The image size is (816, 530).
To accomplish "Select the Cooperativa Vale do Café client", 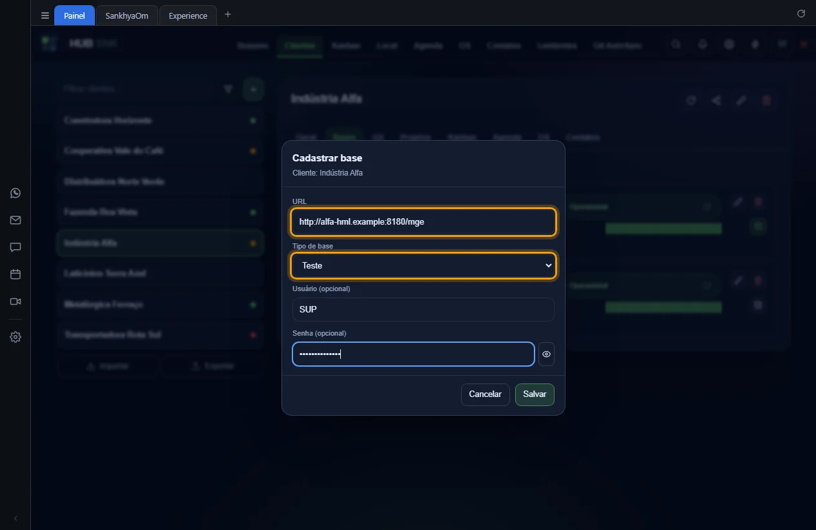I will [x=159, y=151].
